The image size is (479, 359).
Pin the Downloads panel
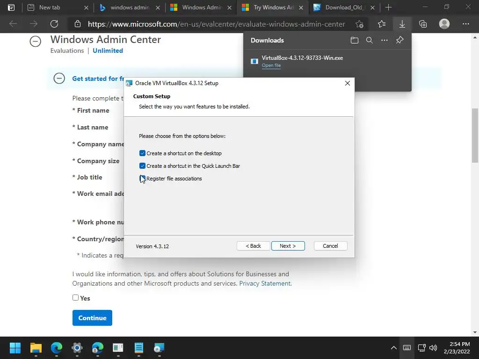(x=399, y=40)
